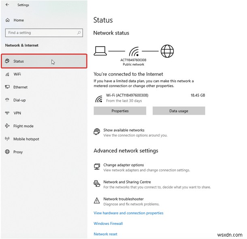Viewport: 247px width, 239px height.
Task: Click the Ethernet monitor icon
Action: point(7,87)
